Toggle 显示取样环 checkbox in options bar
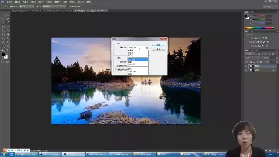 coord(70,7)
